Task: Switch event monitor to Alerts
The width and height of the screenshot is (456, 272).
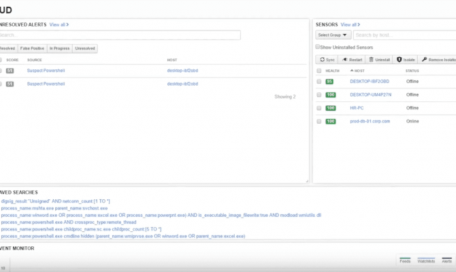Action: coord(447,260)
